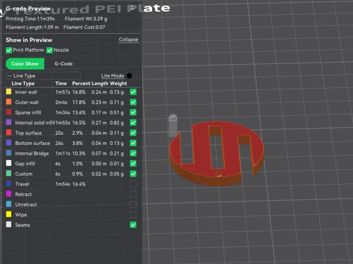Screen dimensions: 353x264
Task: Toggle Internal solid infill visibility checkbox
Action: (133, 123)
